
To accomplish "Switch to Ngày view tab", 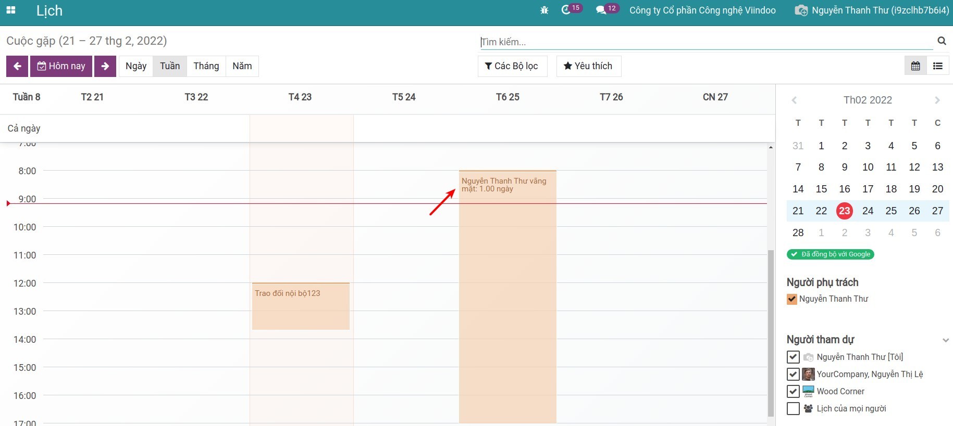I will (136, 66).
